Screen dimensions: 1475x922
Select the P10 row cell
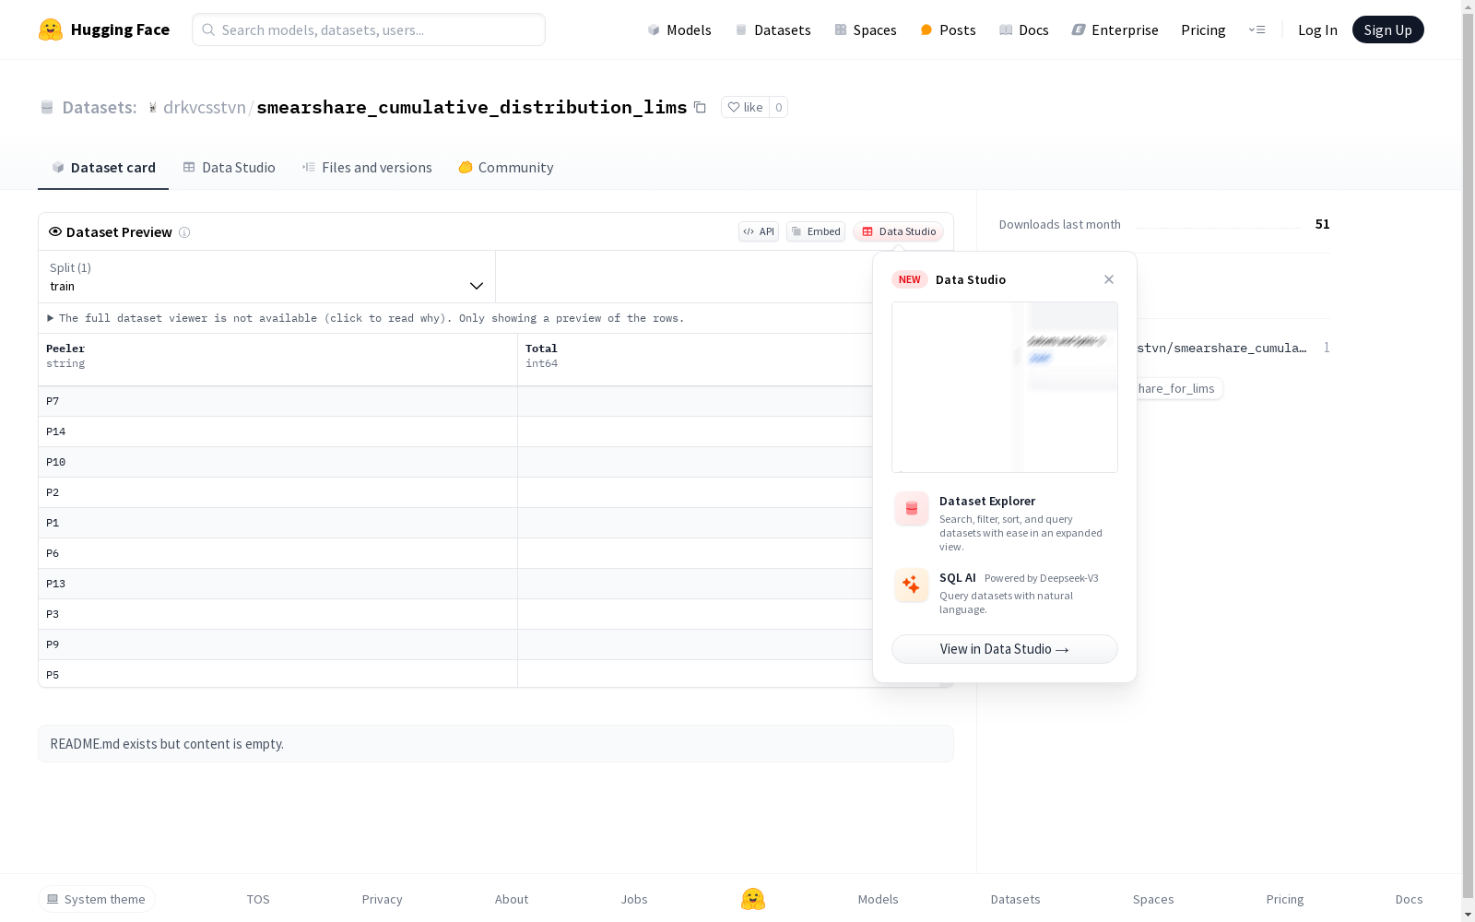point(277,462)
